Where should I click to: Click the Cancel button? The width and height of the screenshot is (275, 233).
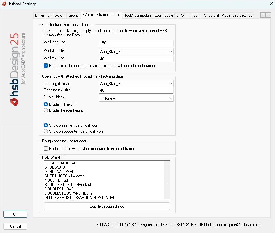coord(15,226)
